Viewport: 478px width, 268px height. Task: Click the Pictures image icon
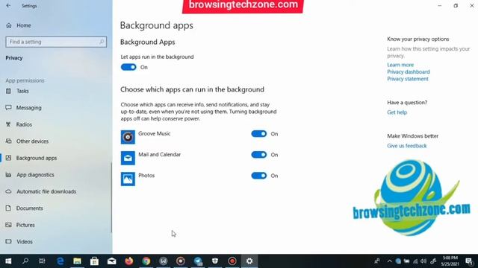pyautogui.click(x=8, y=225)
